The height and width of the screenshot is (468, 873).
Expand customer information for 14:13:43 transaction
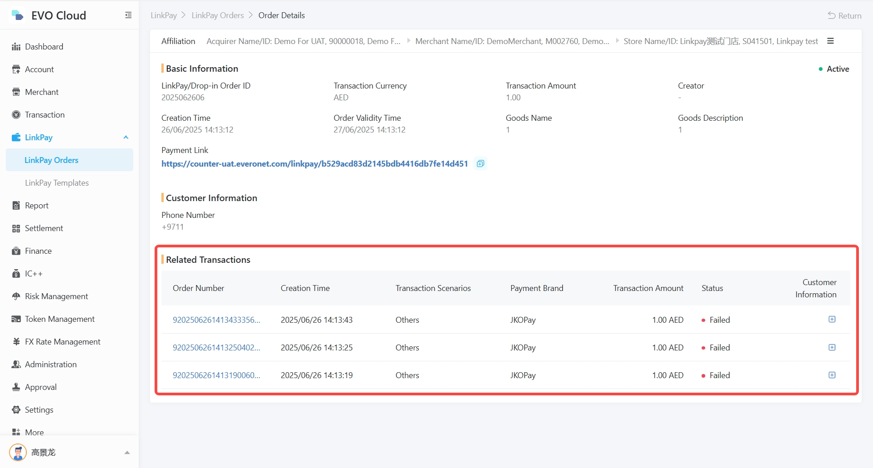coord(832,320)
